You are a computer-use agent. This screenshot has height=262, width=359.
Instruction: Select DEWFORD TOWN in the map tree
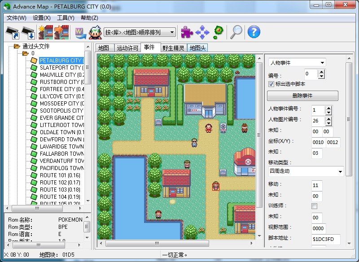tap(62, 140)
